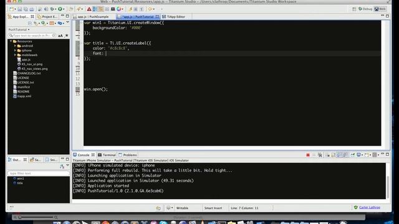Open Outline view menu dropdown arrow
Screen dimensions: 399x224
(68, 166)
